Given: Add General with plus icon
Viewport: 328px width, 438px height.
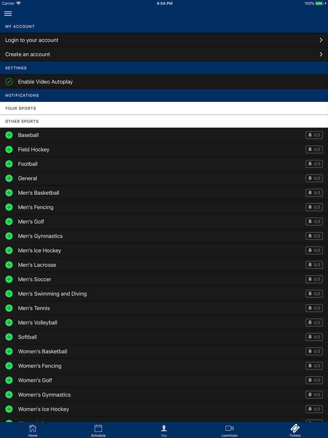Looking at the screenshot, I should (x=9, y=178).
